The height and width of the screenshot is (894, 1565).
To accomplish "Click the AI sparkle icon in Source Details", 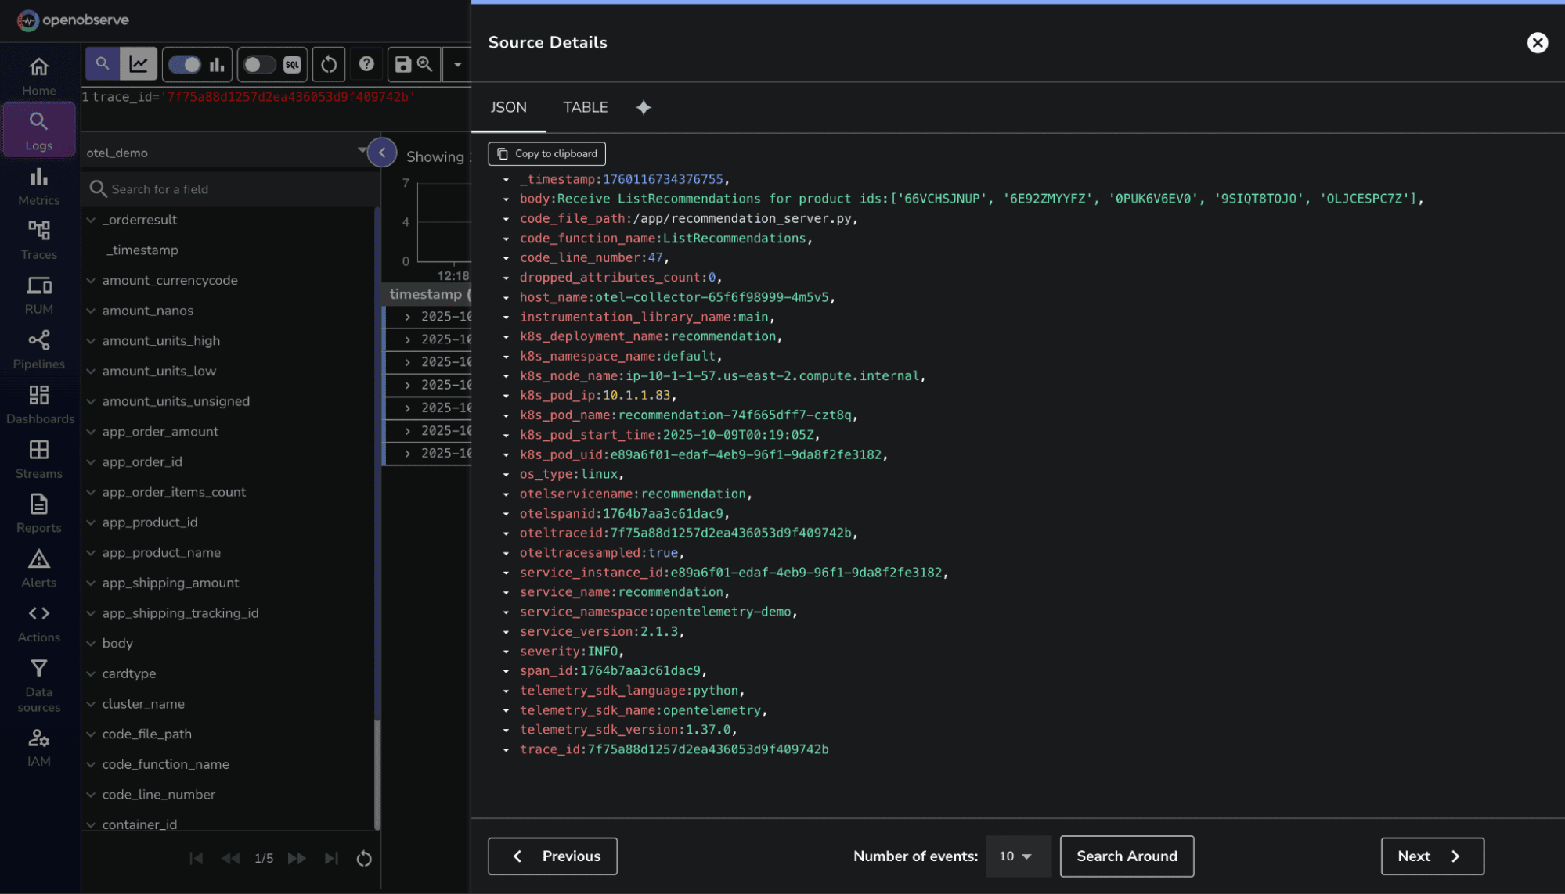I will [643, 108].
